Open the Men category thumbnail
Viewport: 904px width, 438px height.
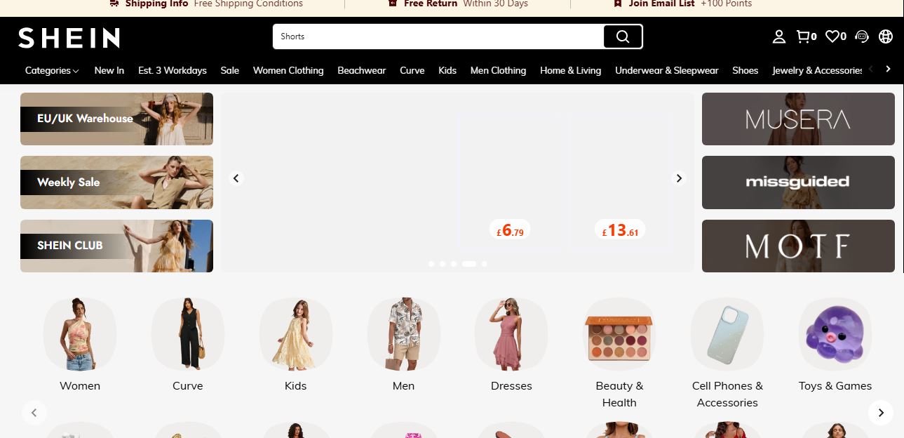(404, 334)
